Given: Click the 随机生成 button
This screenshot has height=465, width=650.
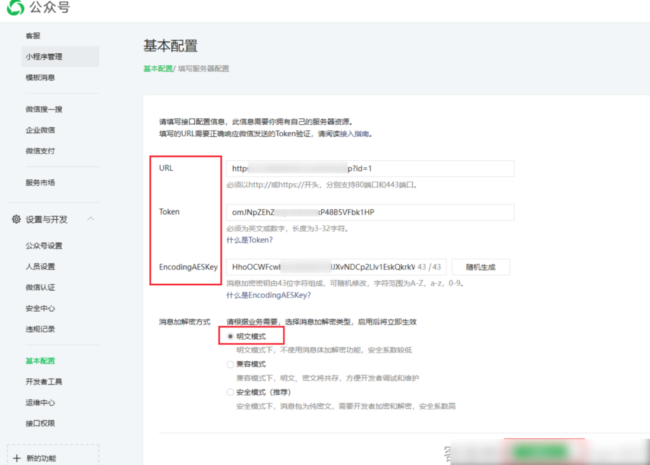Looking at the screenshot, I should pyautogui.click(x=481, y=267).
